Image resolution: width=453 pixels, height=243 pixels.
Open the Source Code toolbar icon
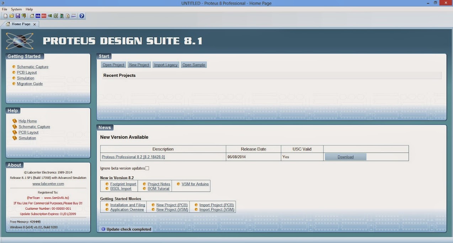point(74,16)
